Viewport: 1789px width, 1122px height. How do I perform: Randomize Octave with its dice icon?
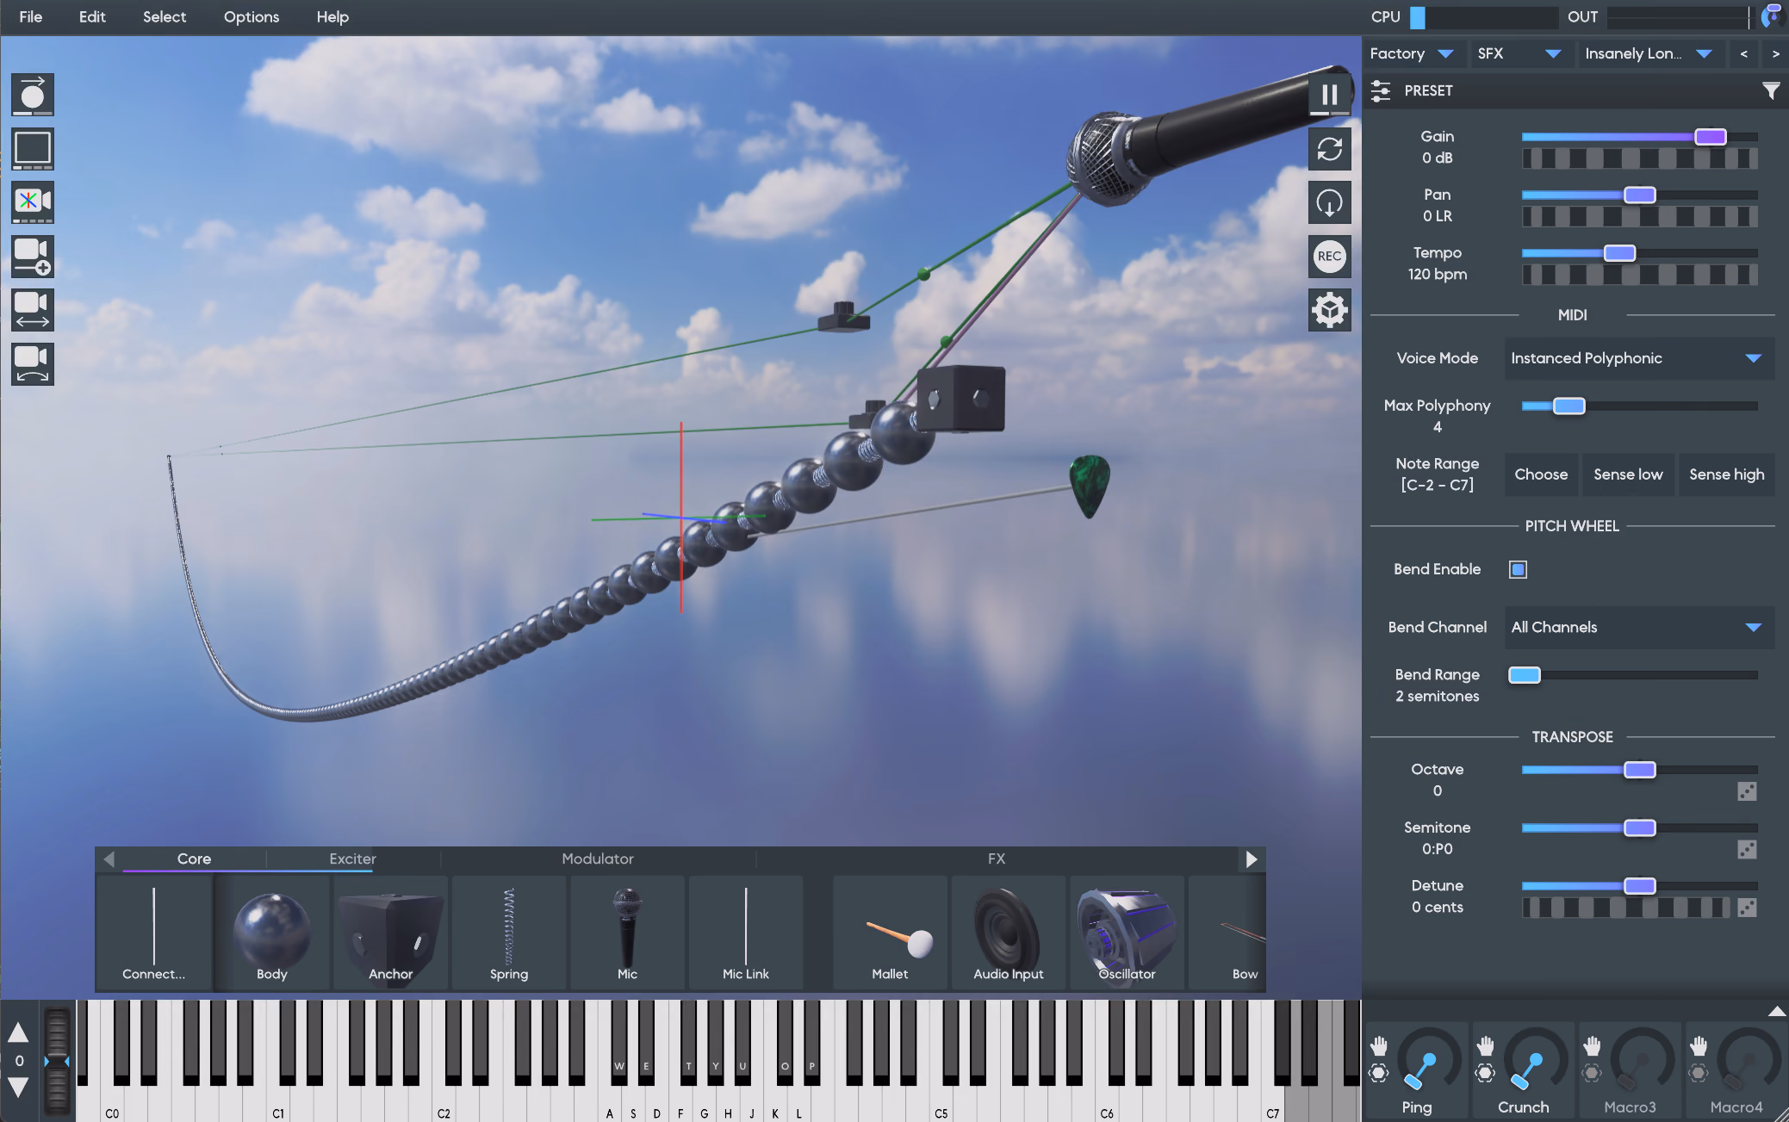click(1747, 791)
